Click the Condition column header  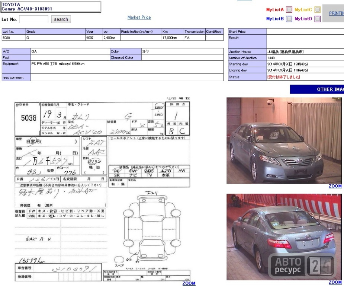[214, 31]
